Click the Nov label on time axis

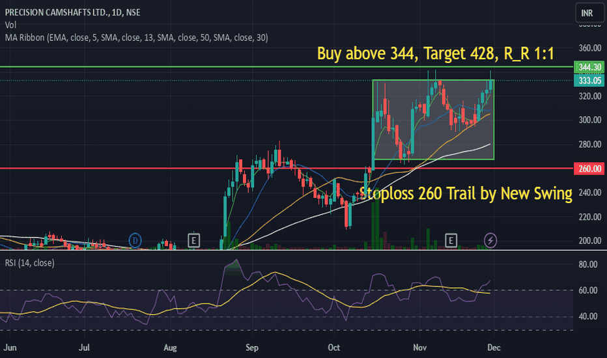419,348
